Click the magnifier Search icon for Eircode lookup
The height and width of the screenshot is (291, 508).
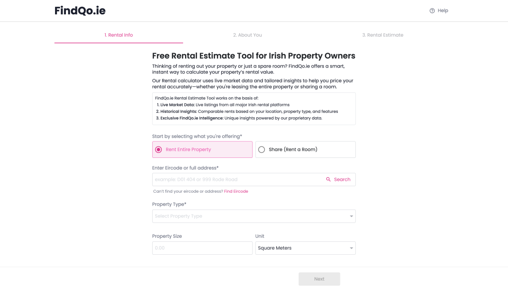coord(328,179)
